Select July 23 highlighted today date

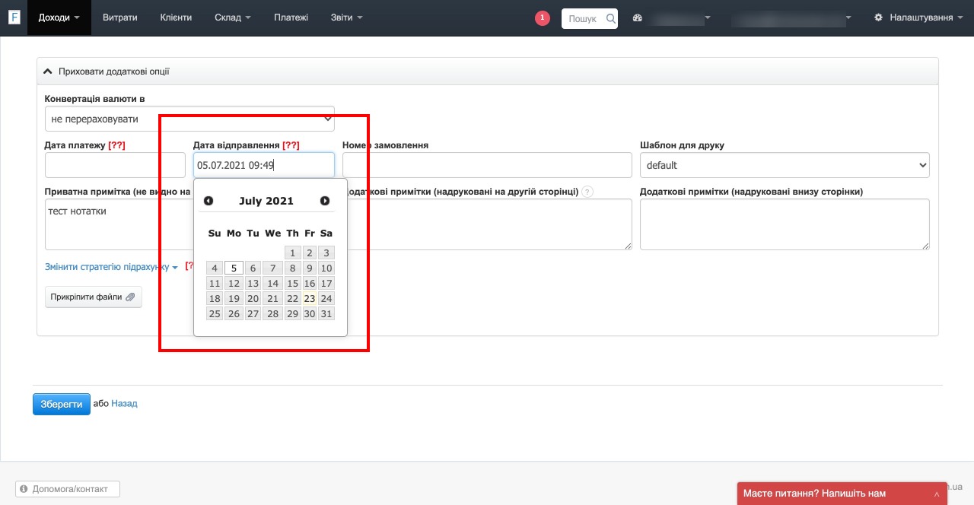tap(310, 298)
